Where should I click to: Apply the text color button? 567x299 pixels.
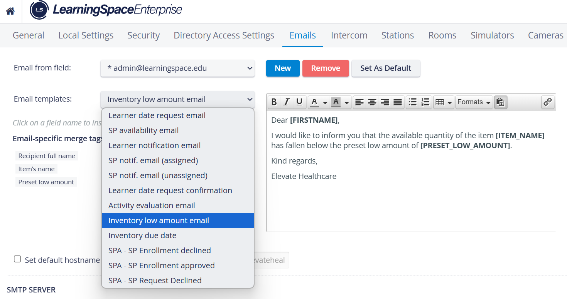[314, 102]
